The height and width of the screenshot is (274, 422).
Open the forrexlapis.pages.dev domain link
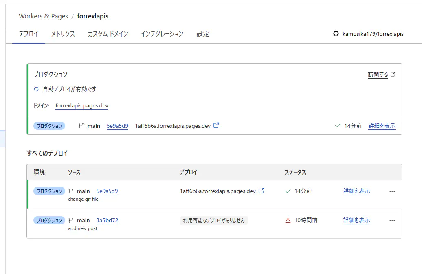pos(82,105)
